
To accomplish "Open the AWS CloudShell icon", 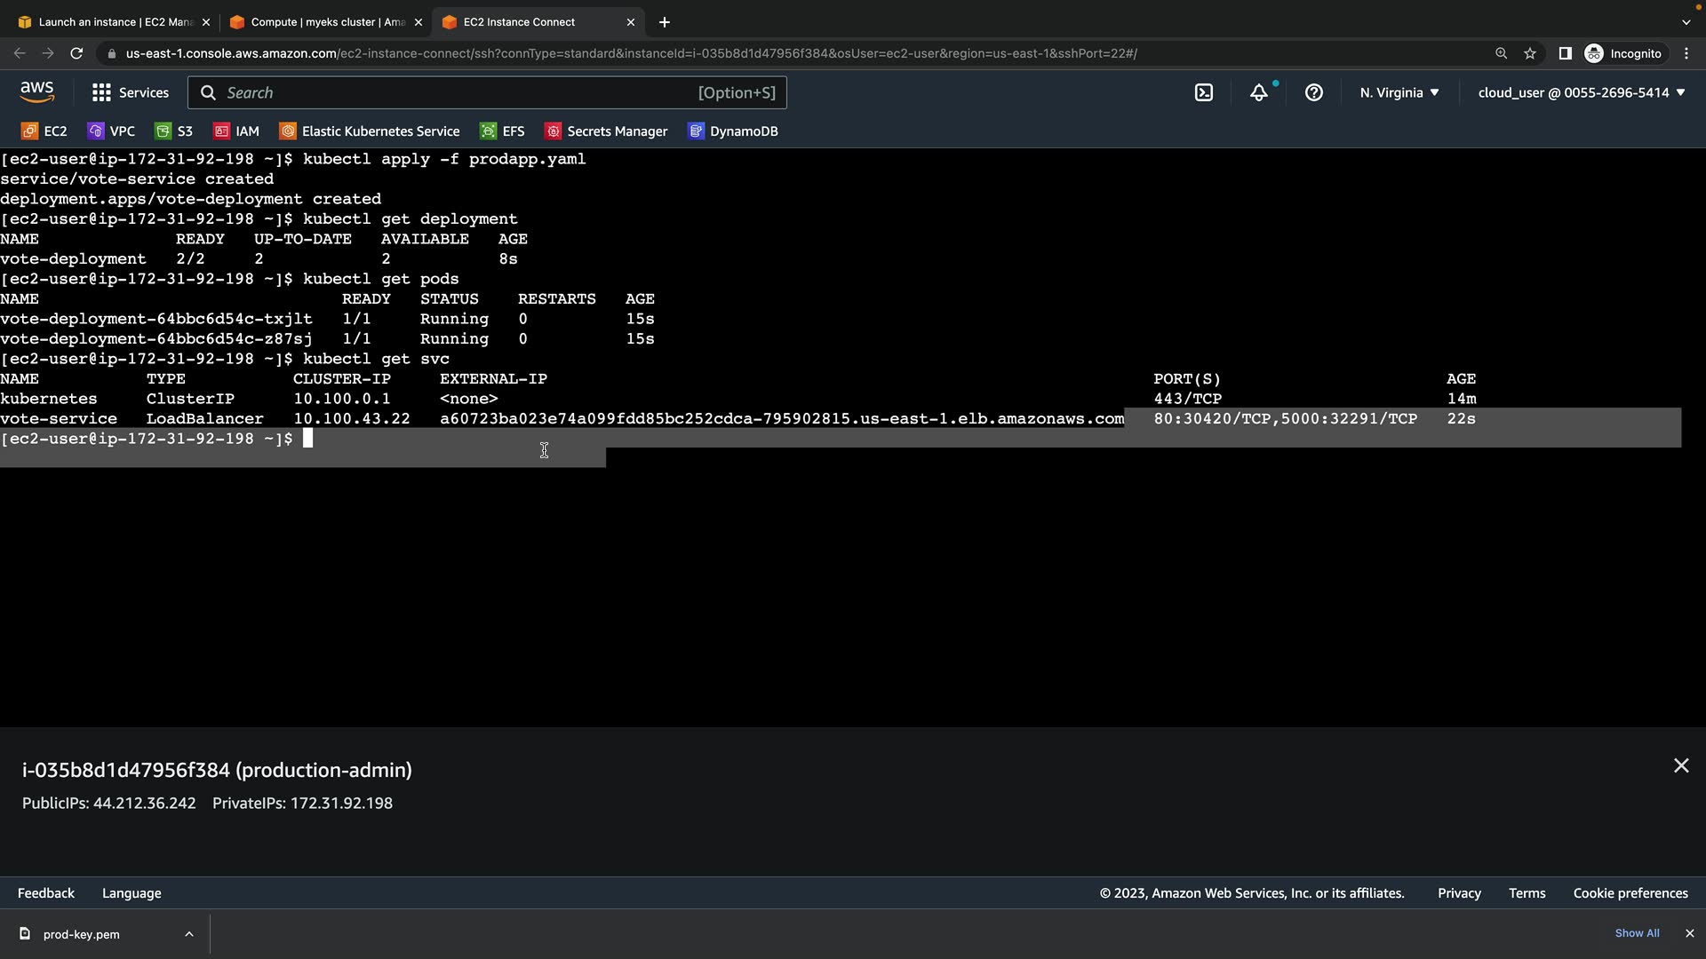I will [x=1204, y=92].
